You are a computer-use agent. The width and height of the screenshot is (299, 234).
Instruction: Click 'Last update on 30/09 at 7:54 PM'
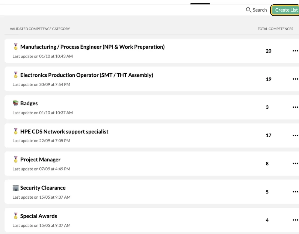coord(41,84)
